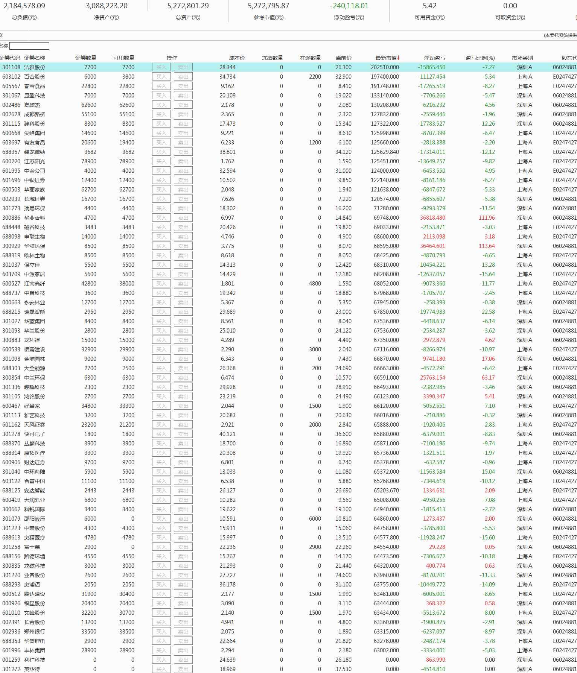Sort by the 可用数量 column header
577x673 pixels.
pyautogui.click(x=124, y=58)
